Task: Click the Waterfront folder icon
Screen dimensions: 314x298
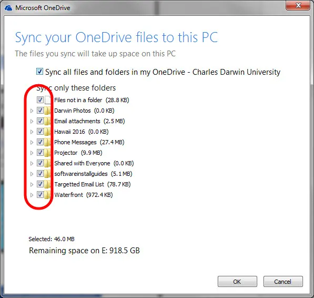Action: 47,195
